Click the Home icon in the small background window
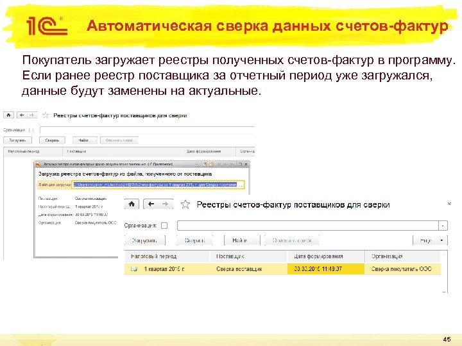This screenshot has width=462, height=346. (8, 115)
